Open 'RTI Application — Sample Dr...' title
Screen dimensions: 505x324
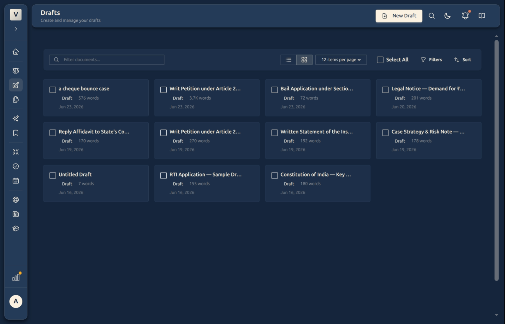tap(205, 175)
